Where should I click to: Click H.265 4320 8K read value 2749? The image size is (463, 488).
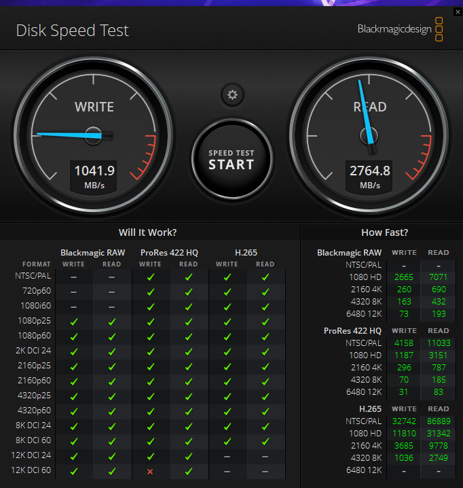[439, 458]
